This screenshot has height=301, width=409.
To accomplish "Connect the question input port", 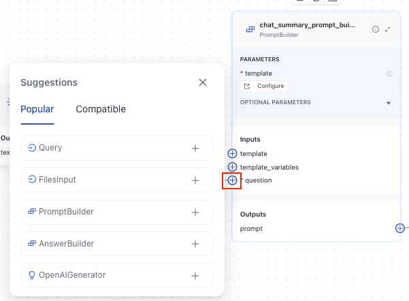I will pos(232,180).
